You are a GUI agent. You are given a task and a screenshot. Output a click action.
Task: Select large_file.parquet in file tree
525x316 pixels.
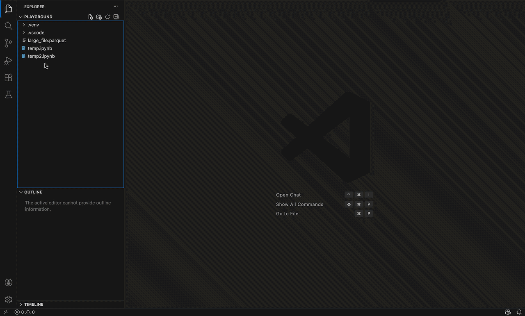(47, 40)
